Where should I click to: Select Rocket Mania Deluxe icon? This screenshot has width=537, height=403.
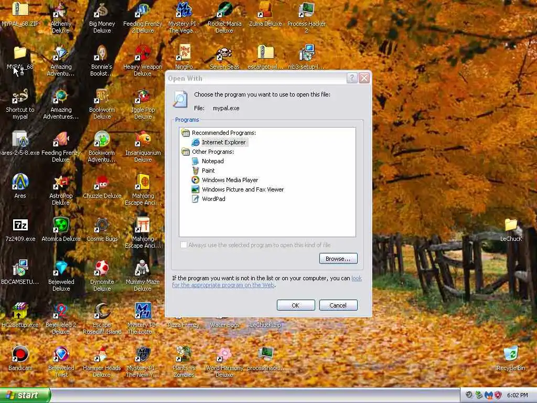point(224,18)
